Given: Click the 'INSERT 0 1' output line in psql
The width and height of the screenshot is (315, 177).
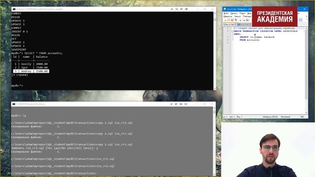Looking at the screenshot, I should tap(20, 31).
